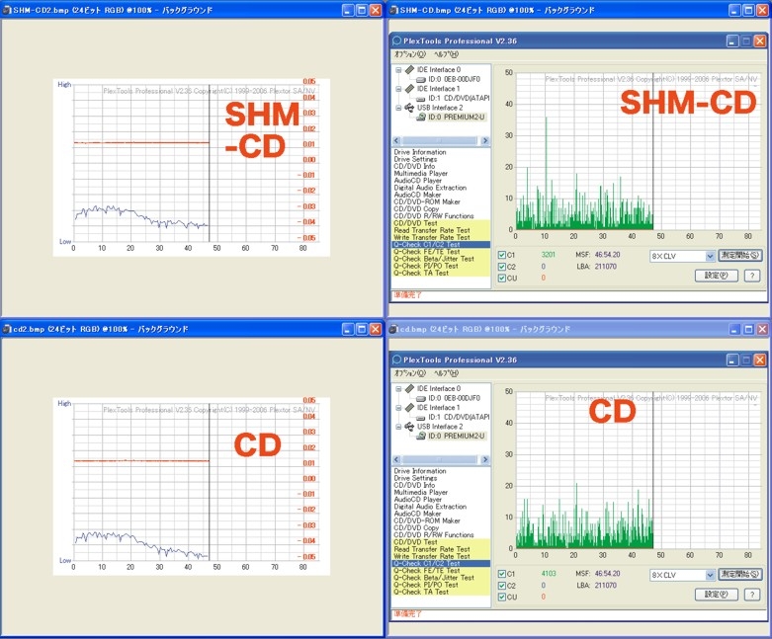
Task: Click title bar icon of cd2.bmp window
Action: pos(7,329)
